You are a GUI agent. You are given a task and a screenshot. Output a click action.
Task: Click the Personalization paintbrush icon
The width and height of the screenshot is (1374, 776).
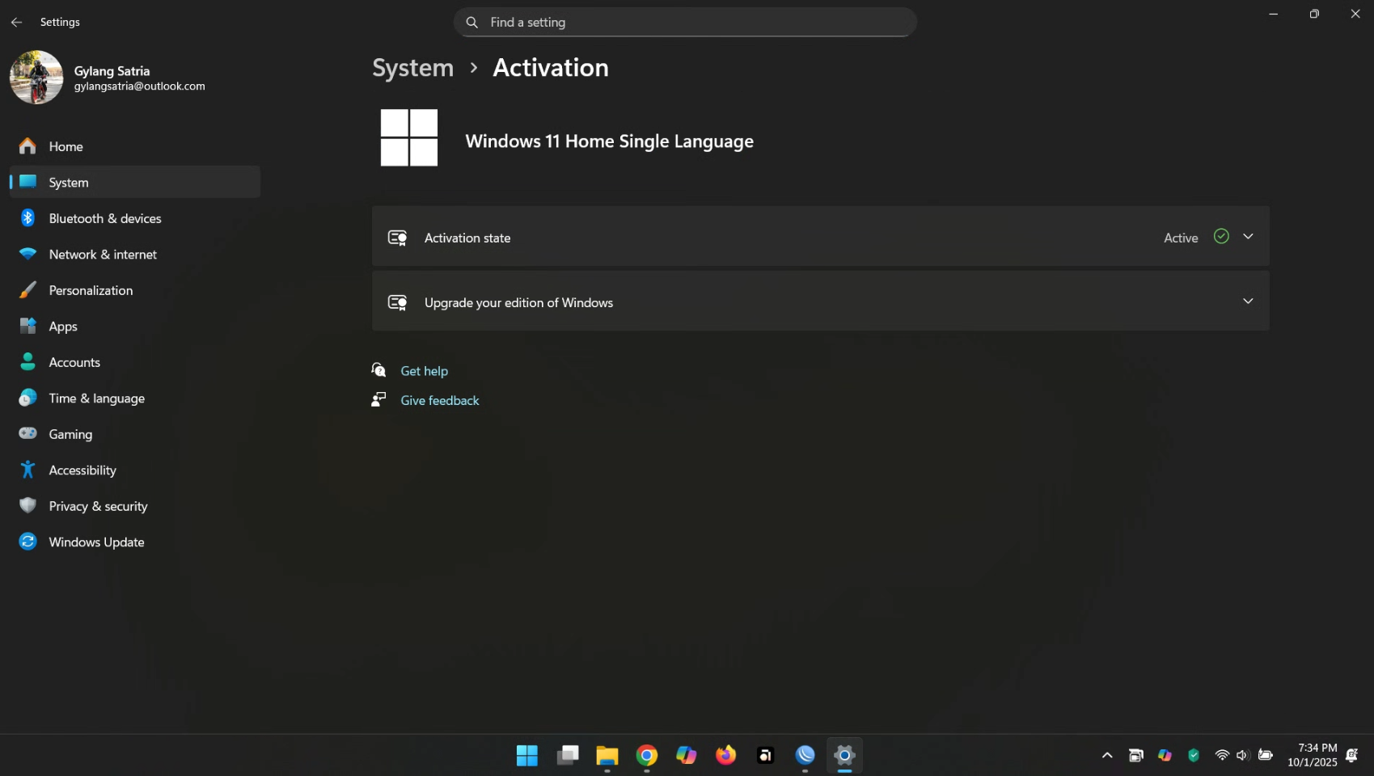point(27,290)
